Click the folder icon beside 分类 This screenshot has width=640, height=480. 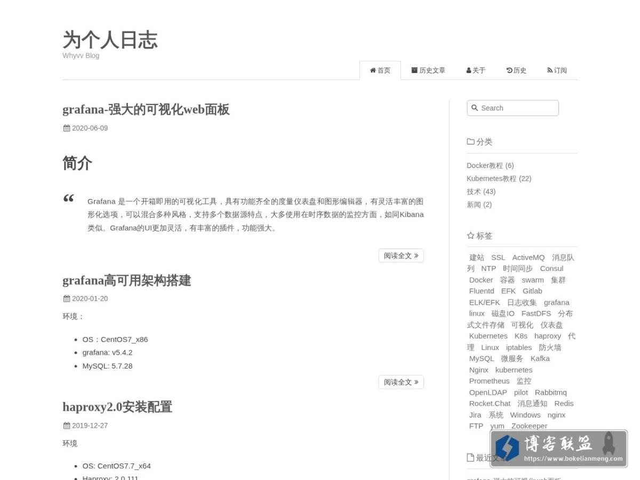(470, 142)
